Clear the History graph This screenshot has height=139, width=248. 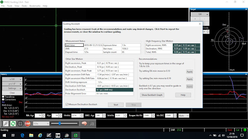click(x=12, y=93)
